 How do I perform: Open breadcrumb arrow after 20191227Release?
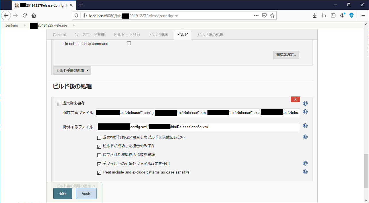tap(74, 25)
